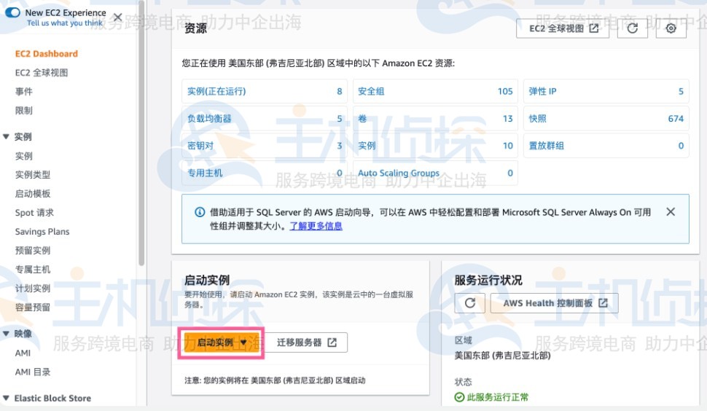The image size is (707, 411).
Task: Click the 启动实例 dropdown button
Action: [x=222, y=342]
